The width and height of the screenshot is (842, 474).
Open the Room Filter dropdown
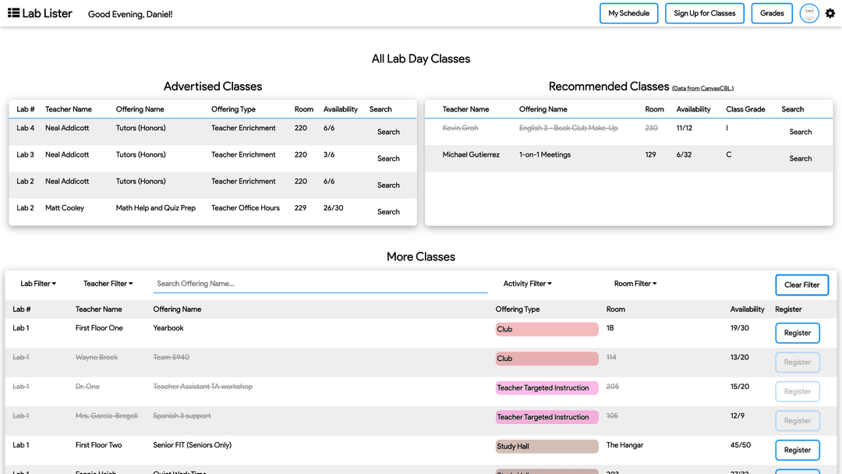pyautogui.click(x=635, y=284)
